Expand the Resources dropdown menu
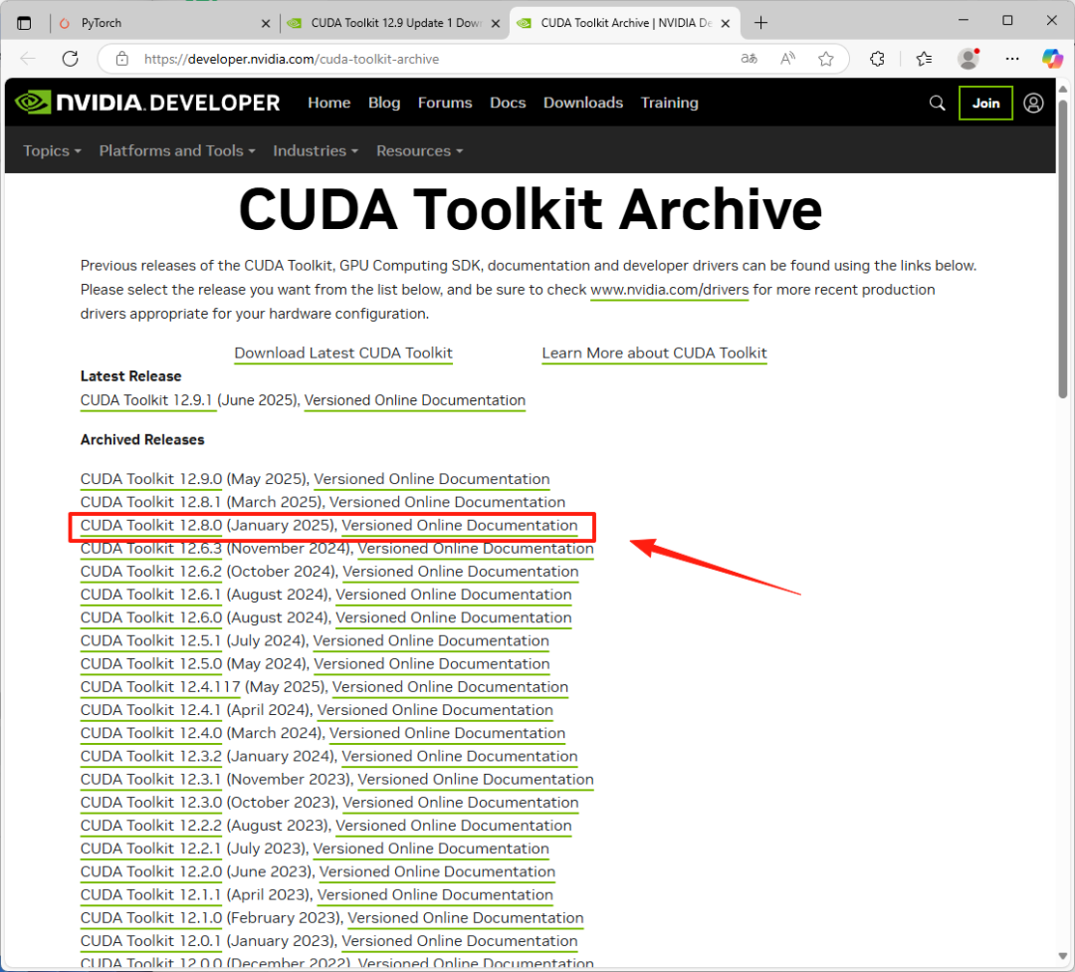Image resolution: width=1075 pixels, height=972 pixels. (419, 151)
